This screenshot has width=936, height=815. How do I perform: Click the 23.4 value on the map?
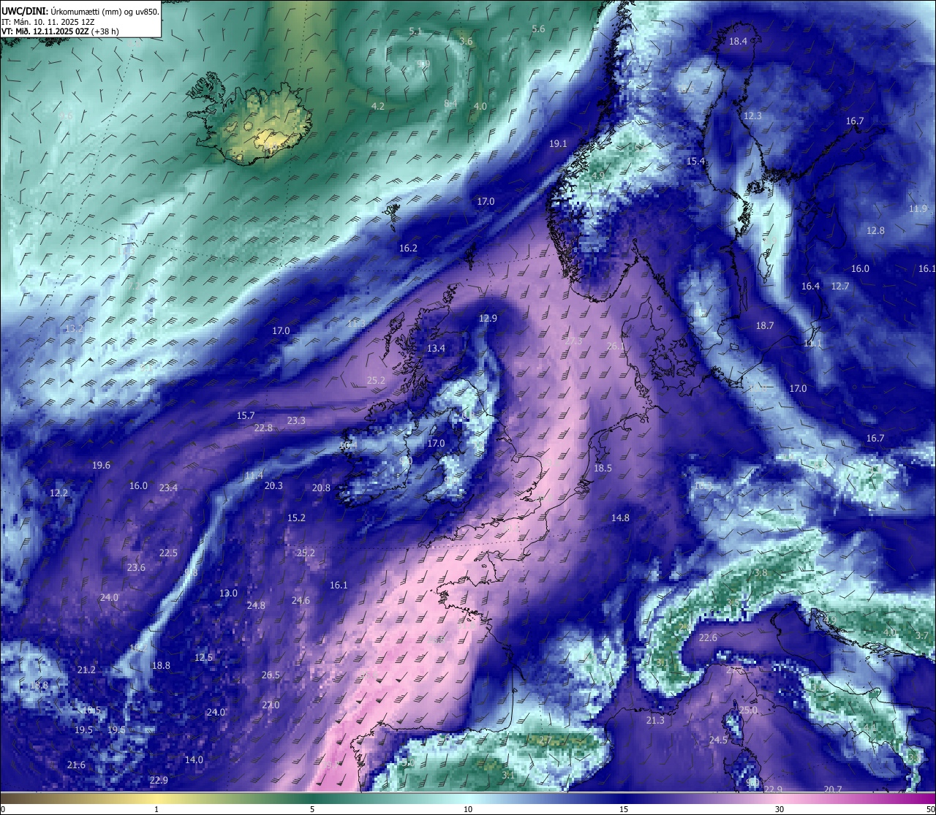coord(168,488)
